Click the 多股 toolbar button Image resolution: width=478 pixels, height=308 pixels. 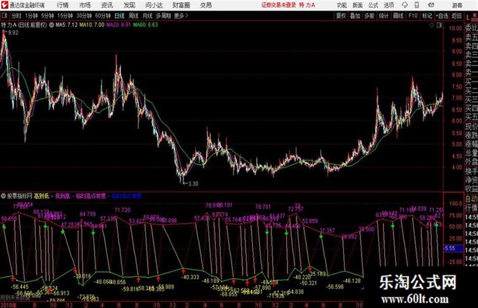pyautogui.click(x=369, y=16)
